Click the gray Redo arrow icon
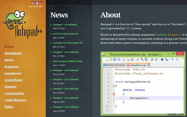The height and width of the screenshot is (117, 187). tap(156, 59)
